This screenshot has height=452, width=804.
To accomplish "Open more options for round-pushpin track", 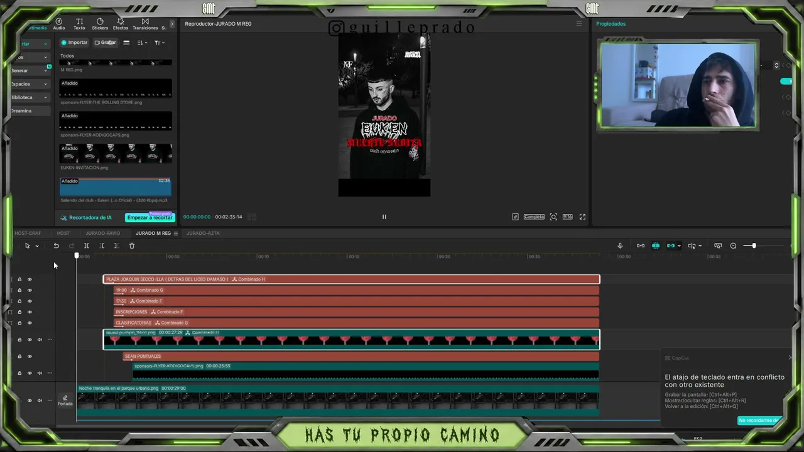I will click(50, 340).
